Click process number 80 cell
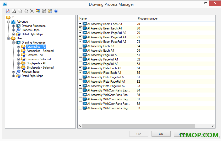 tap(138, 28)
